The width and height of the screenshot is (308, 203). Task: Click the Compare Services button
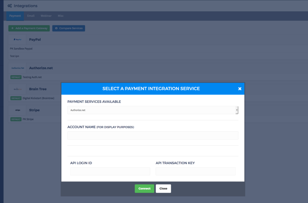(x=69, y=28)
